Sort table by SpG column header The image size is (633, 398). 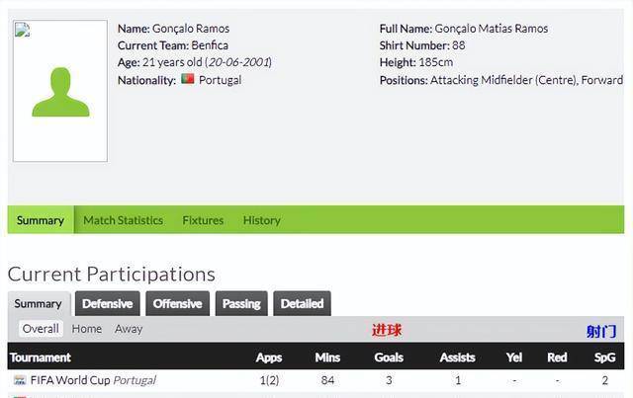click(604, 358)
